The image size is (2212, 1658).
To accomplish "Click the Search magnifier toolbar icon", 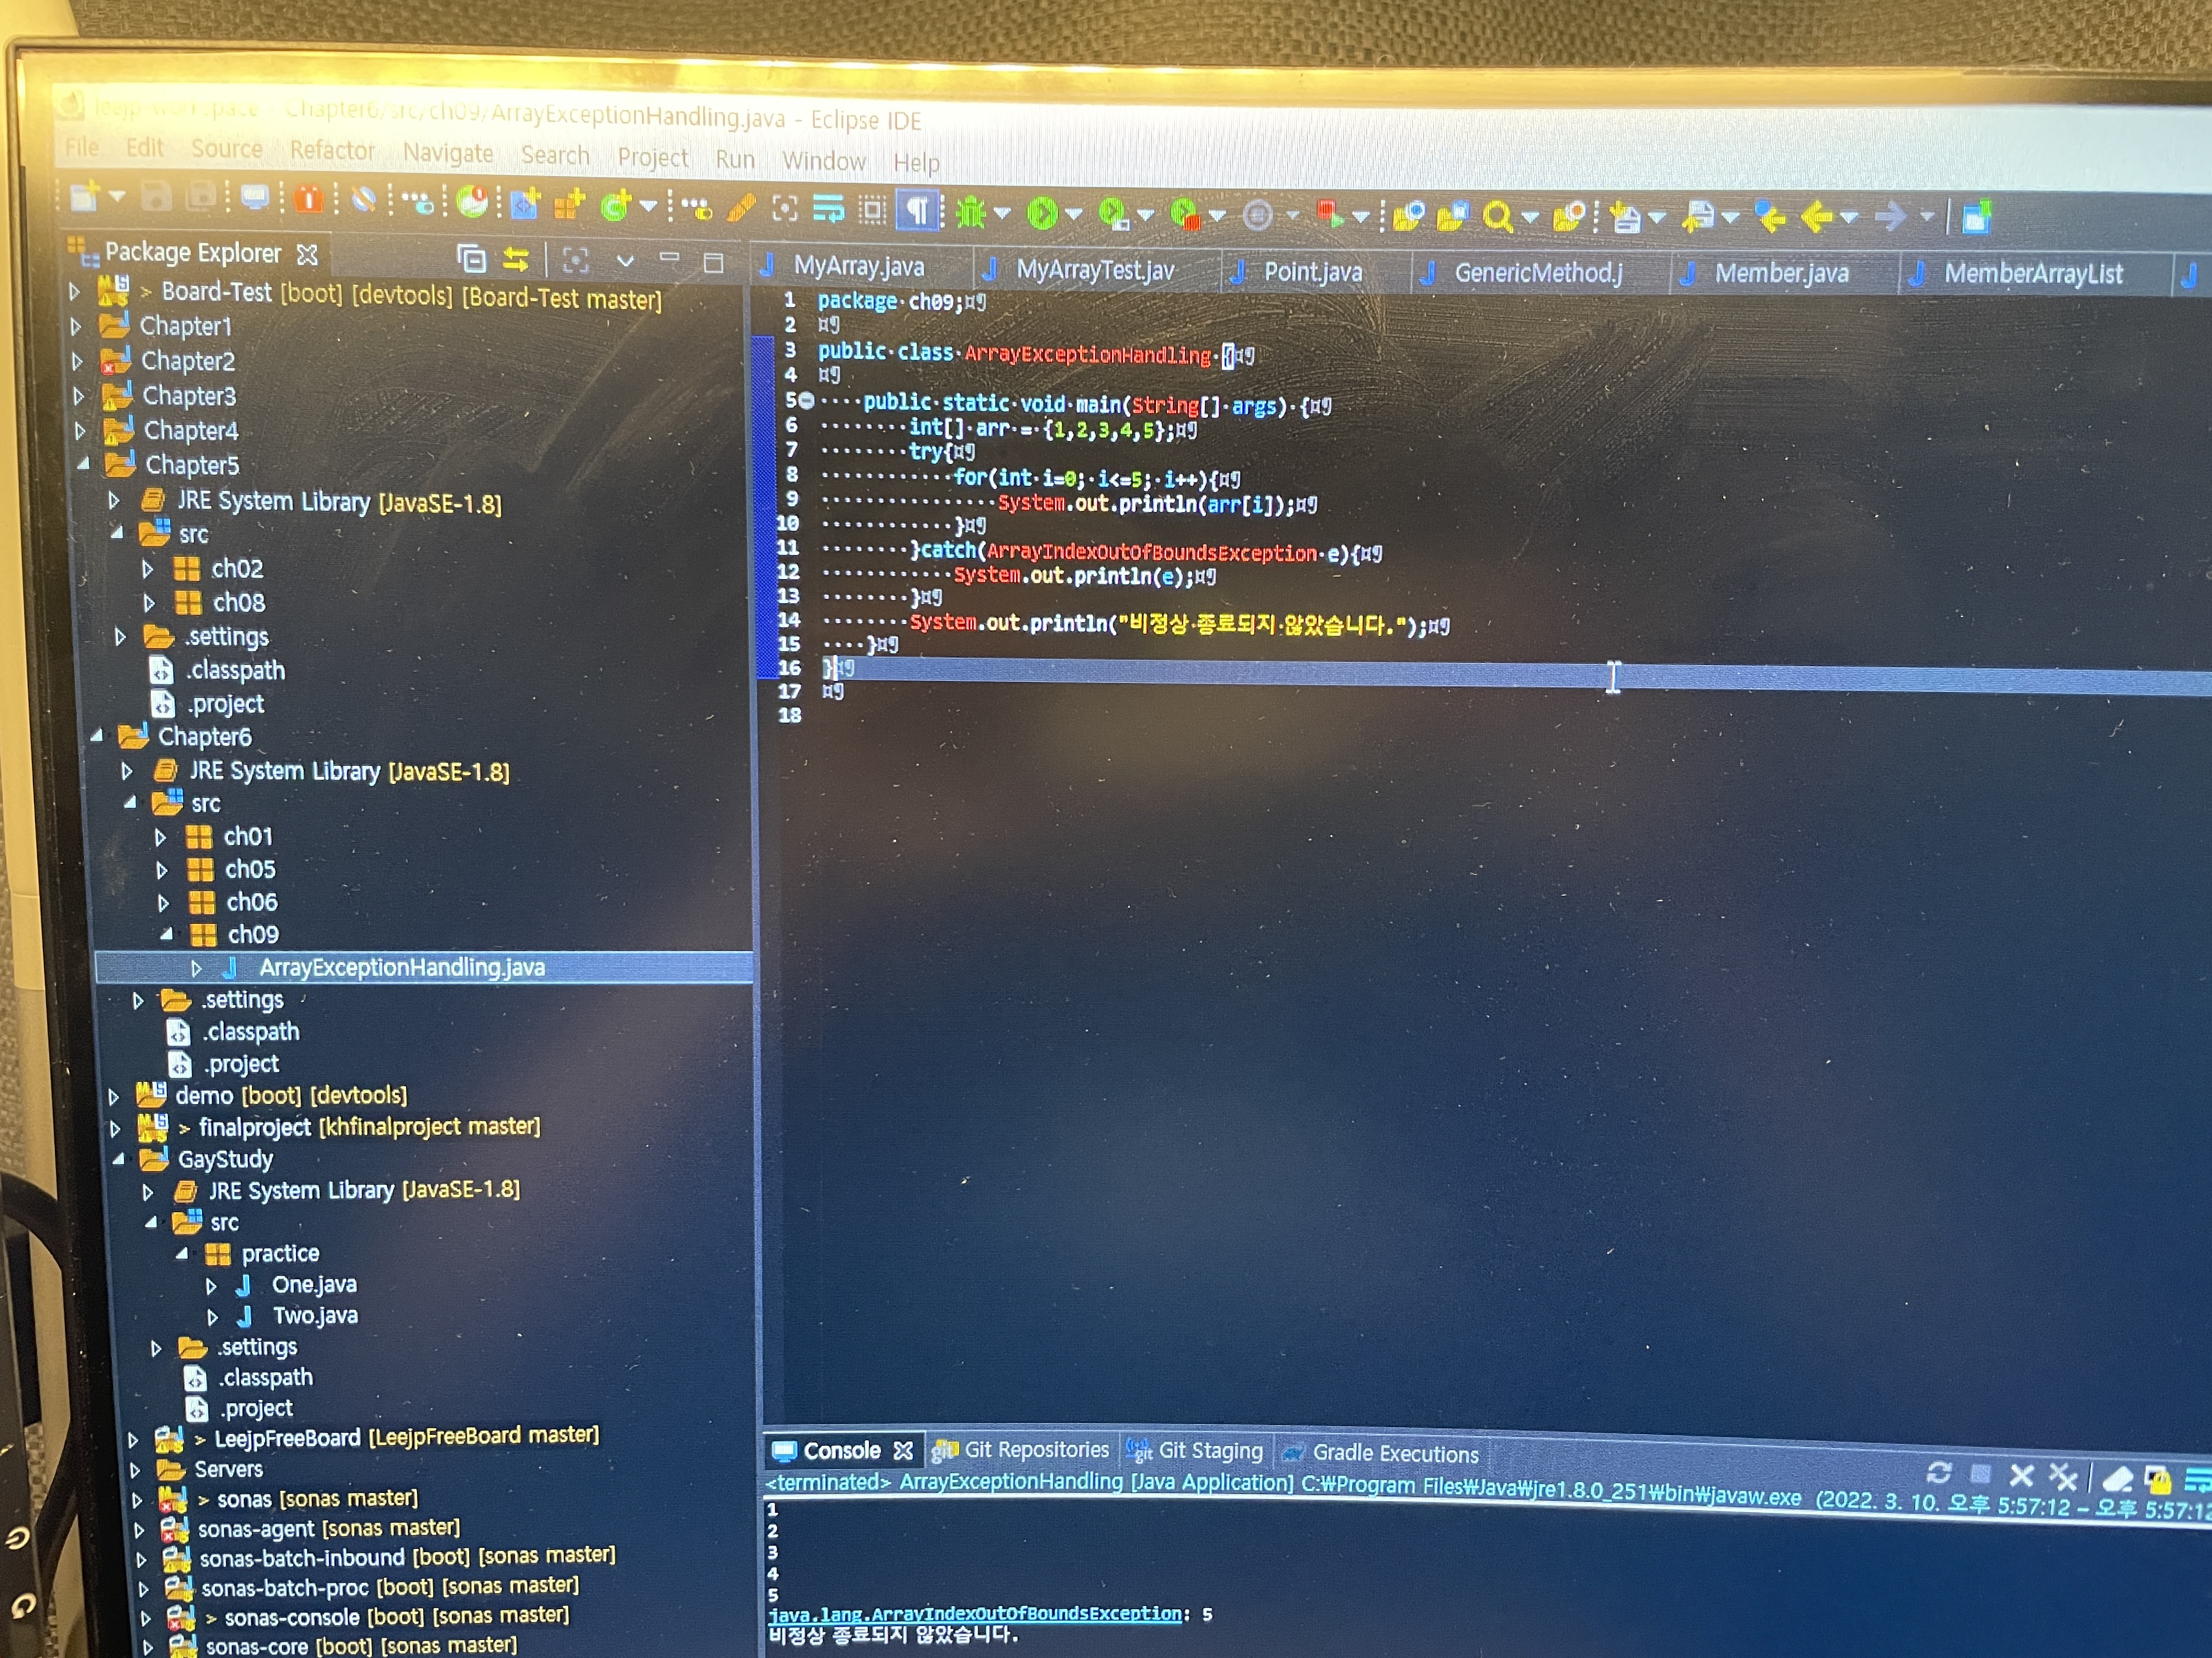I will [x=1497, y=216].
